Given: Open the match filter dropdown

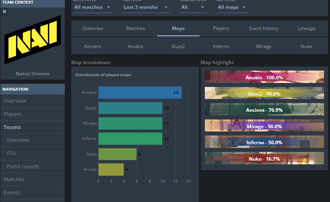Looking at the screenshot, I should (92, 7).
